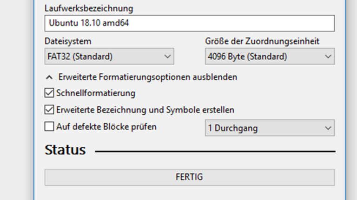The width and height of the screenshot is (357, 200).
Task: Click the horizontal line next to Status
Action: click(215, 151)
